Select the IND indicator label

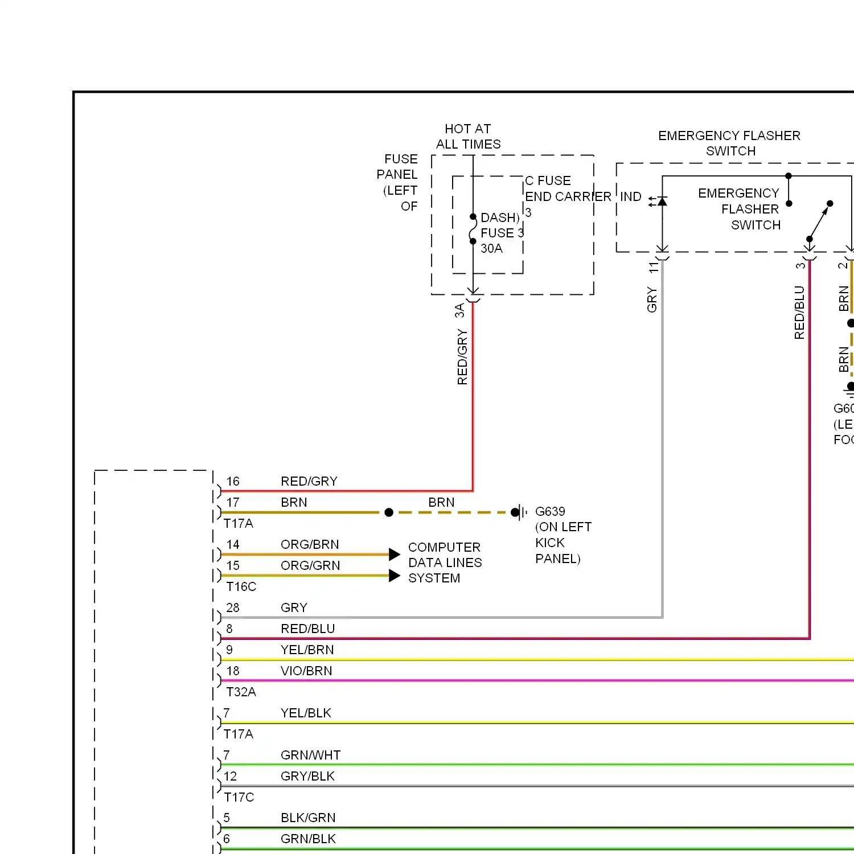point(630,196)
